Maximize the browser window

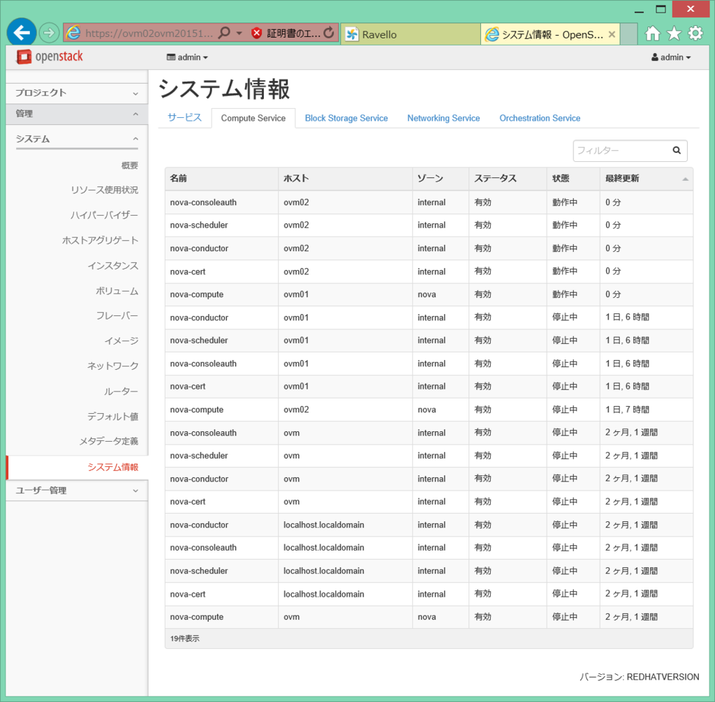point(661,9)
